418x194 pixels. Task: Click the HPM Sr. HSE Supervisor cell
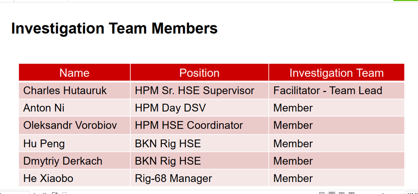[x=199, y=91]
